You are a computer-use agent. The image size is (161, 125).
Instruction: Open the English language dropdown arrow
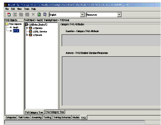click(x=82, y=15)
